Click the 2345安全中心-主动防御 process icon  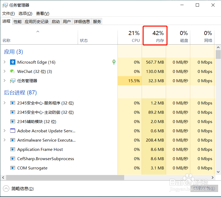point(13,112)
